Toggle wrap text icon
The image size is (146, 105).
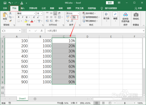click(x=59, y=13)
